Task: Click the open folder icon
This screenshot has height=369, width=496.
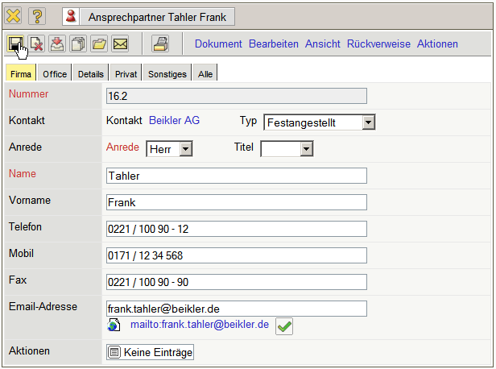Action: (99, 44)
